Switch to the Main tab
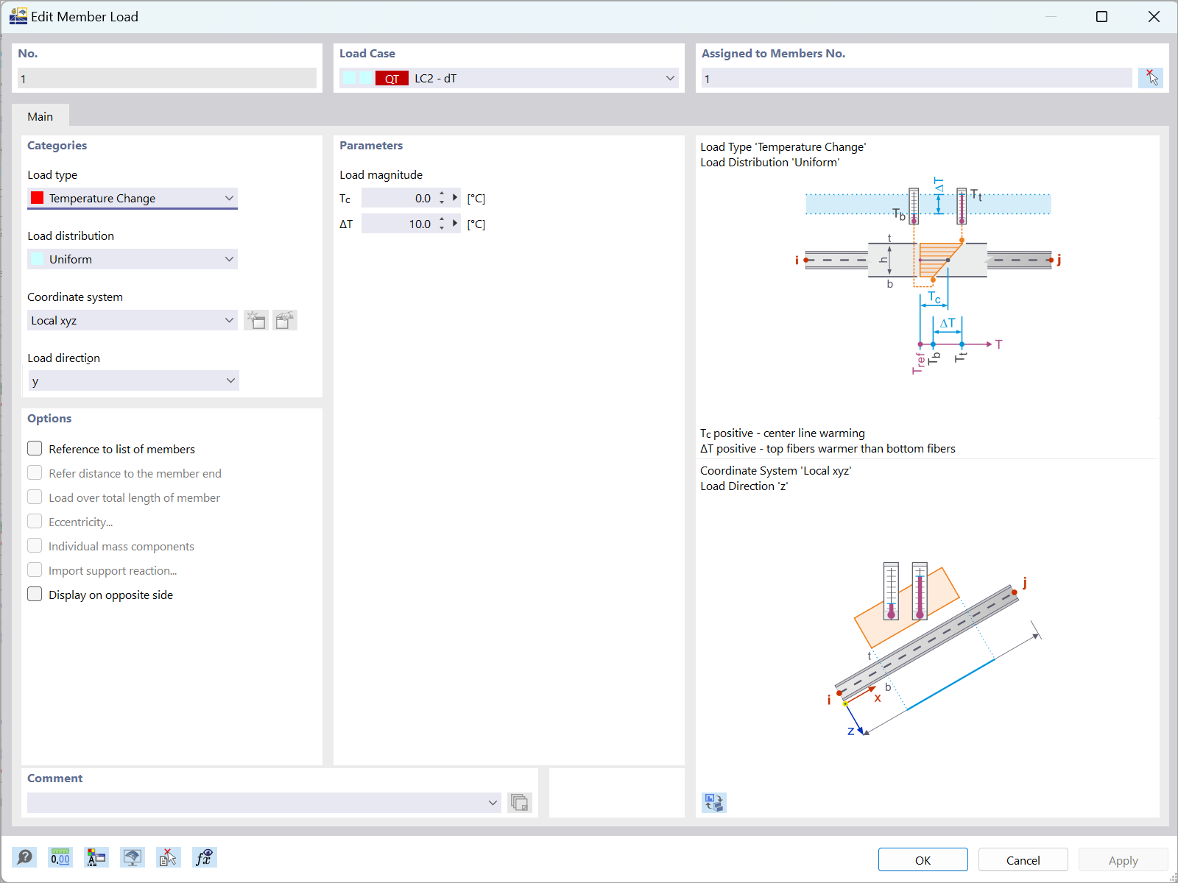The height and width of the screenshot is (883, 1178). pos(40,116)
